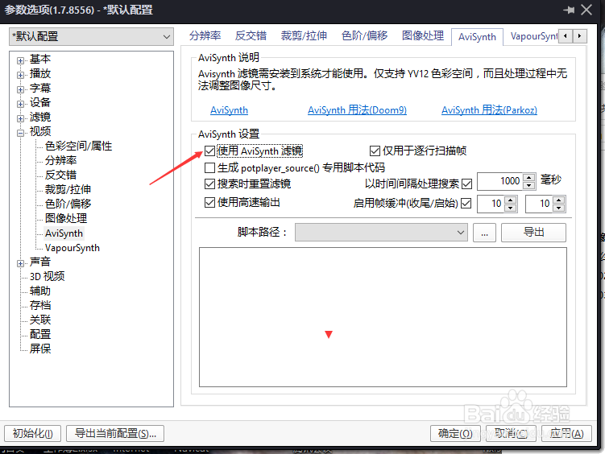Open 3D 视频 settings in tree
The width and height of the screenshot is (605, 454).
coord(47,276)
